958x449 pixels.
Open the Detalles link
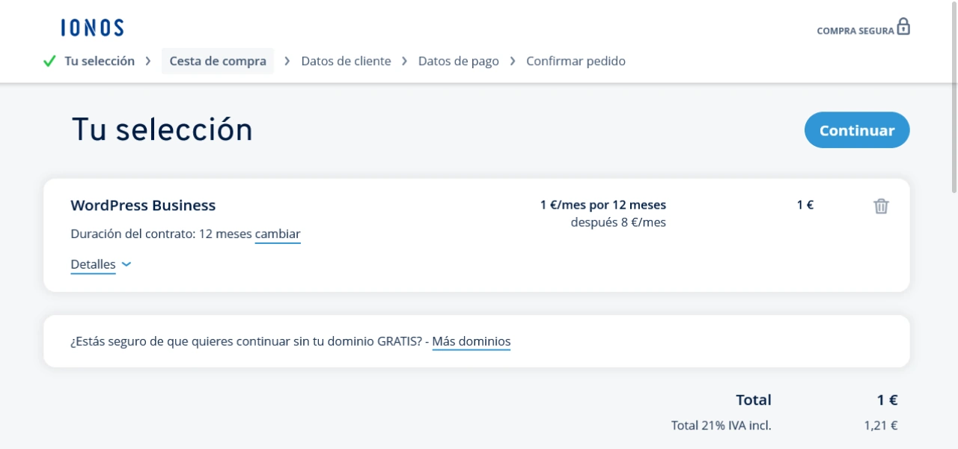(93, 264)
